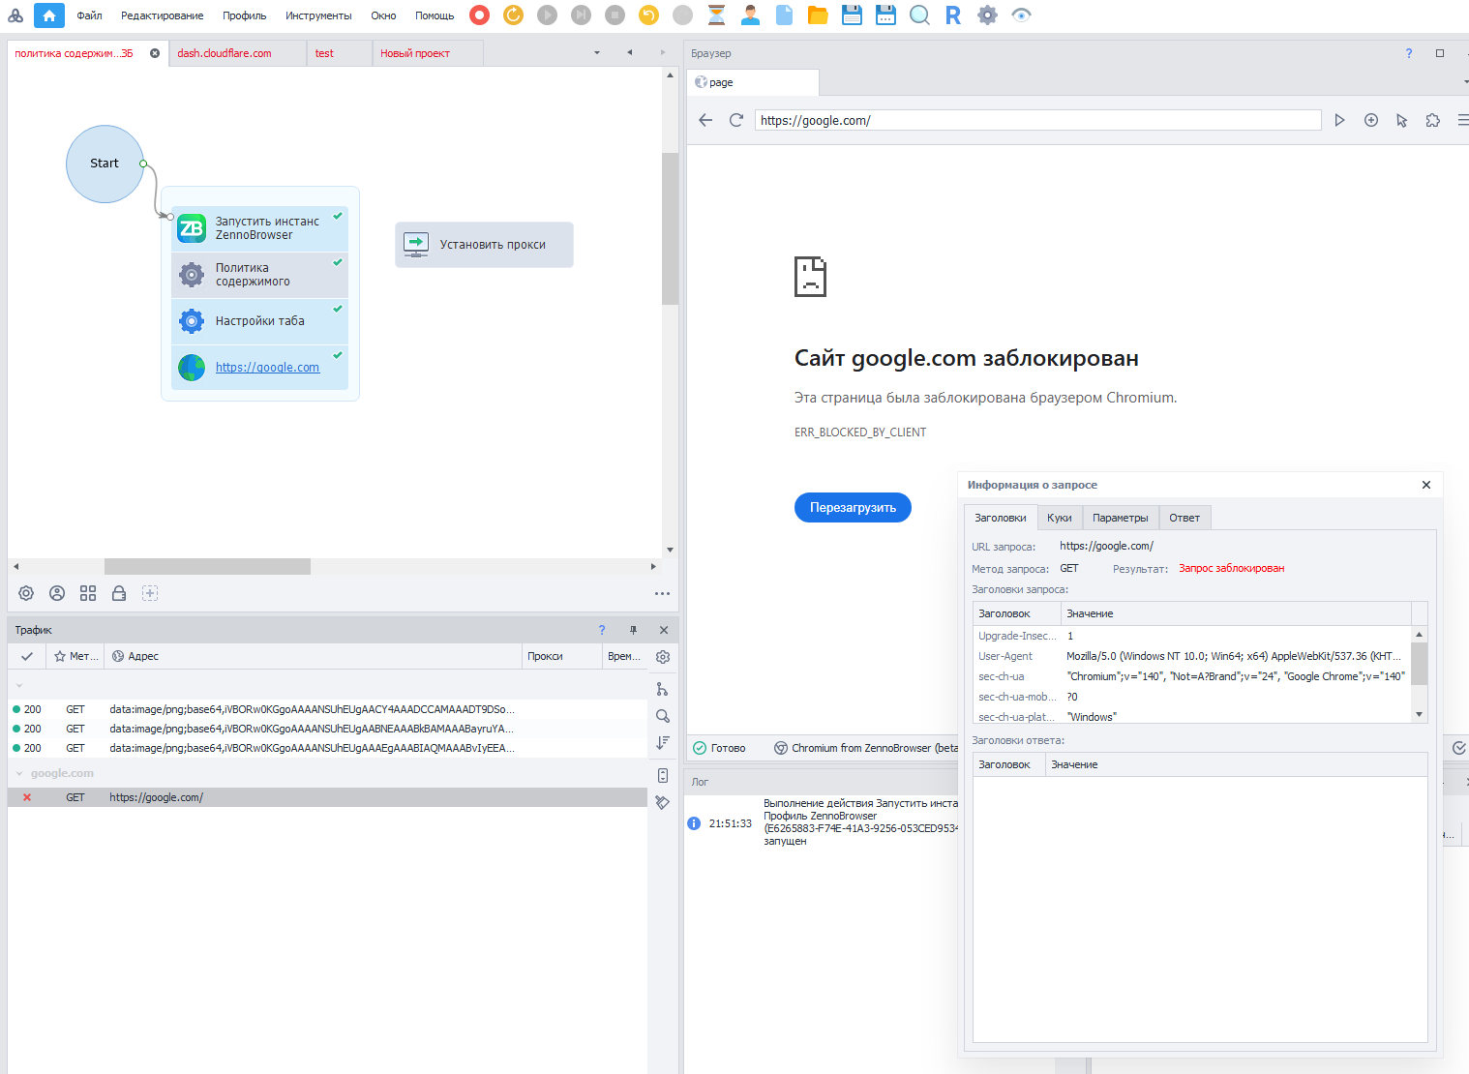Switch to the Куки tab
Screen dimensions: 1469x1074
pos(1059,518)
